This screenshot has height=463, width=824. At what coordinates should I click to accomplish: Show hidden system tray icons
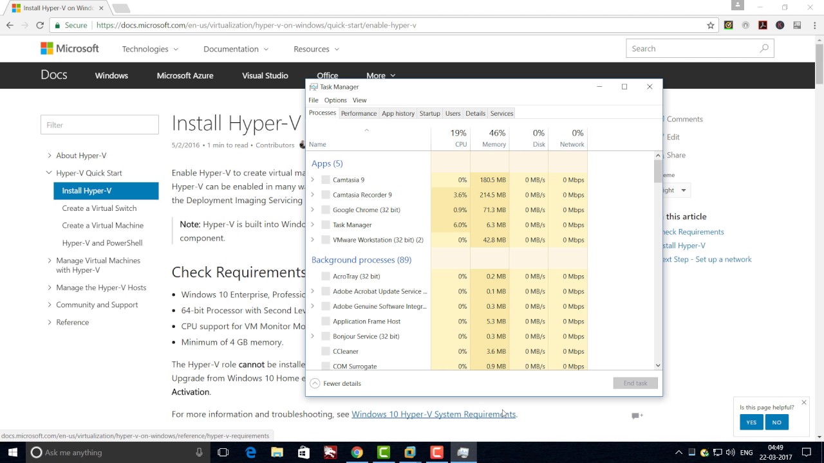pyautogui.click(x=679, y=452)
